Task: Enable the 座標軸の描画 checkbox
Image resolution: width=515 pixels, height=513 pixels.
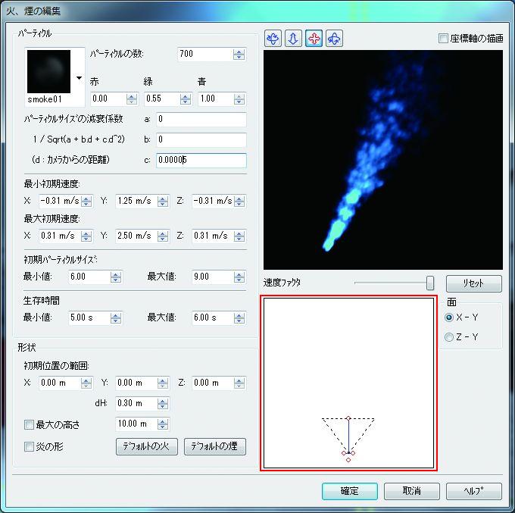Action: coord(443,39)
